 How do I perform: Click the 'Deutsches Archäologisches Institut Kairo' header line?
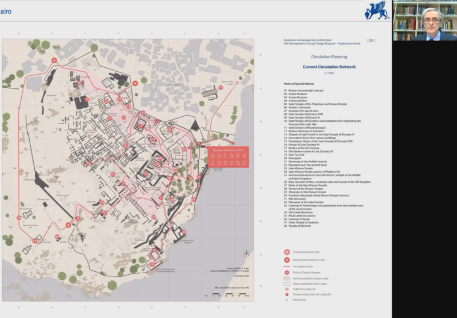point(307,40)
